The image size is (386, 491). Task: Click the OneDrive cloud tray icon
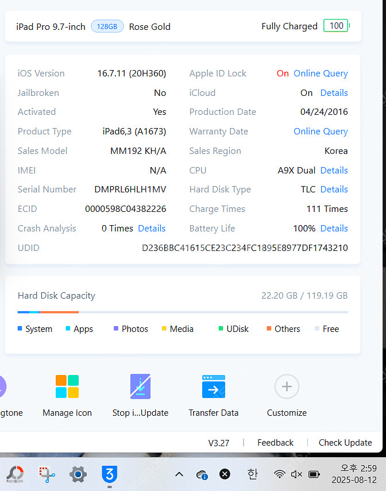[202, 475]
